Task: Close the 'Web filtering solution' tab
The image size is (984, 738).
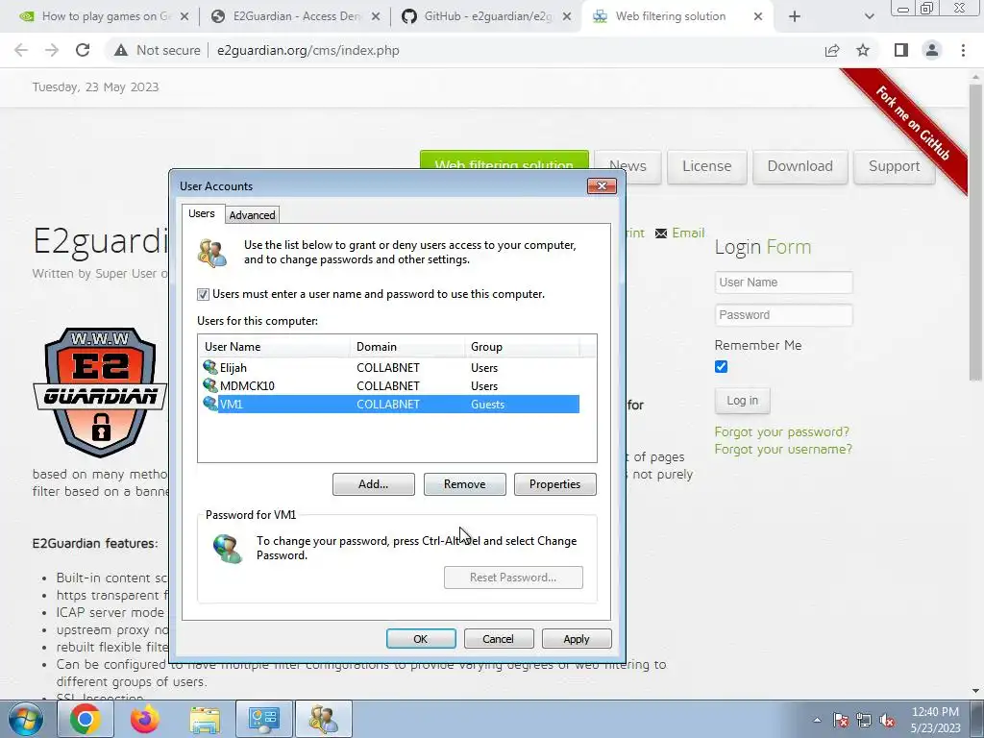Action: (758, 17)
